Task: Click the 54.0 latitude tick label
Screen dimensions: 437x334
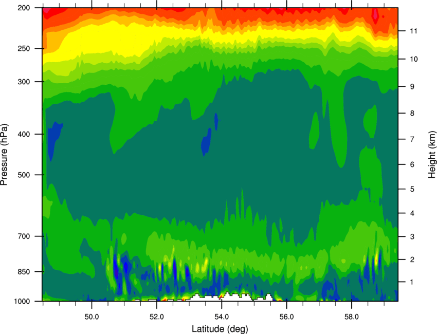Action: [x=222, y=317]
